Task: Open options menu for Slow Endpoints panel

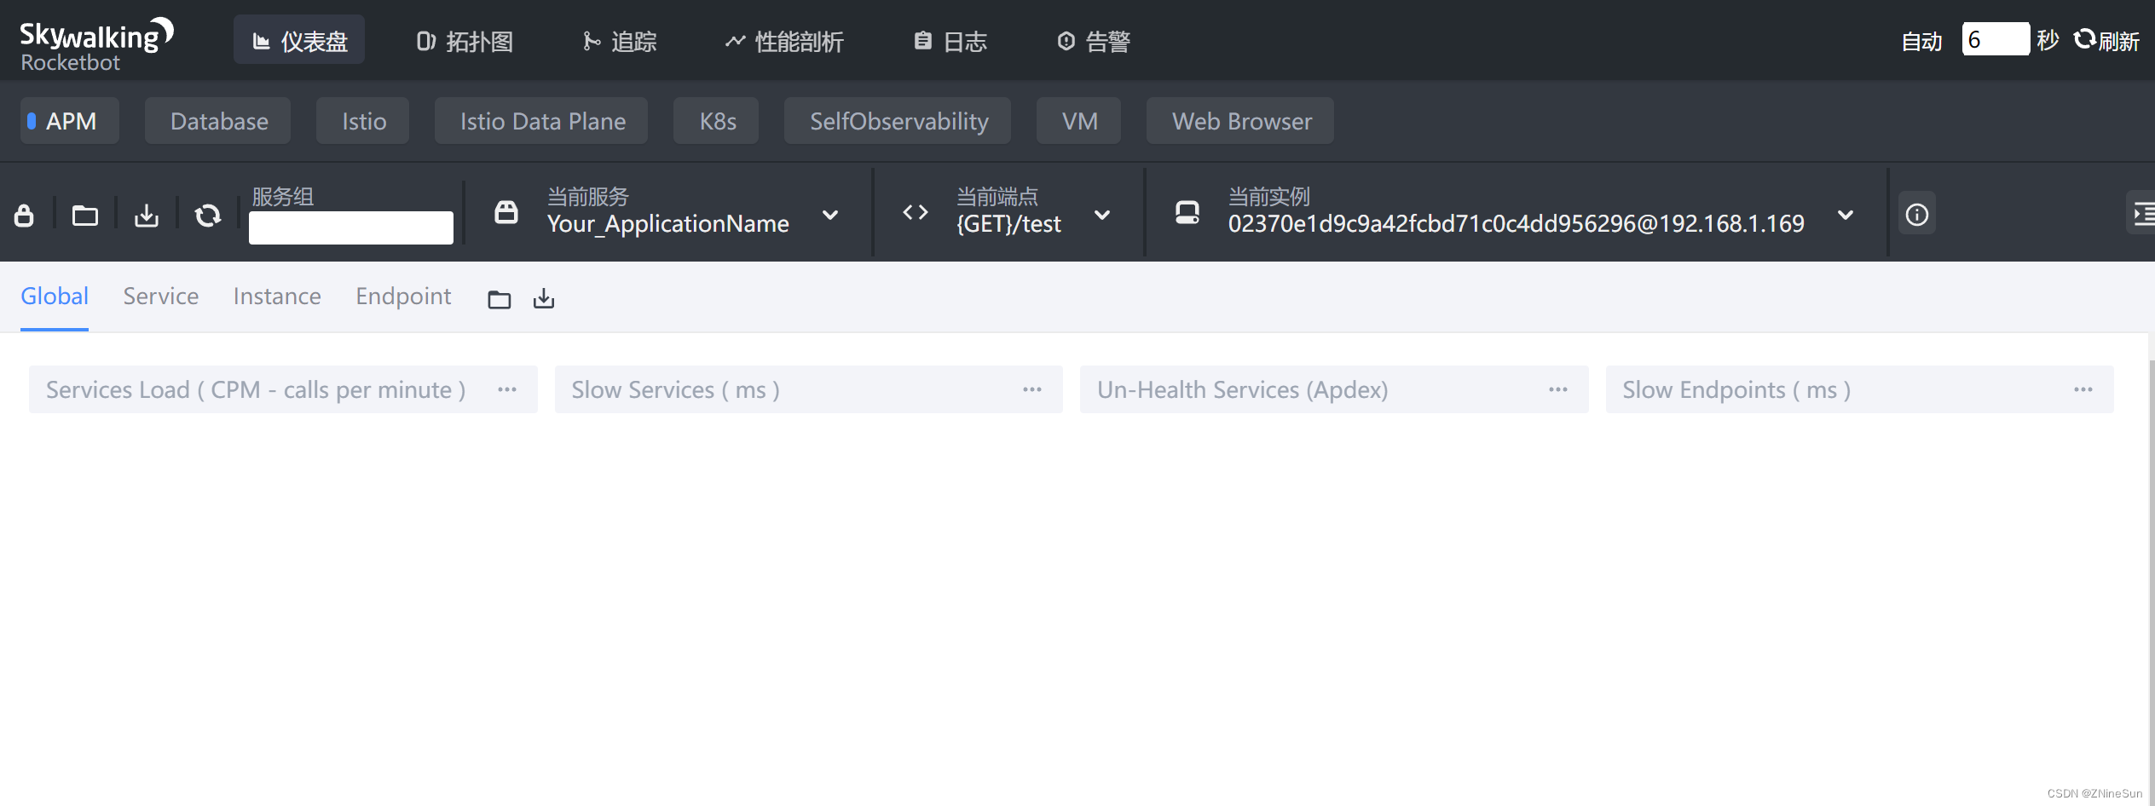Action: tap(2083, 389)
